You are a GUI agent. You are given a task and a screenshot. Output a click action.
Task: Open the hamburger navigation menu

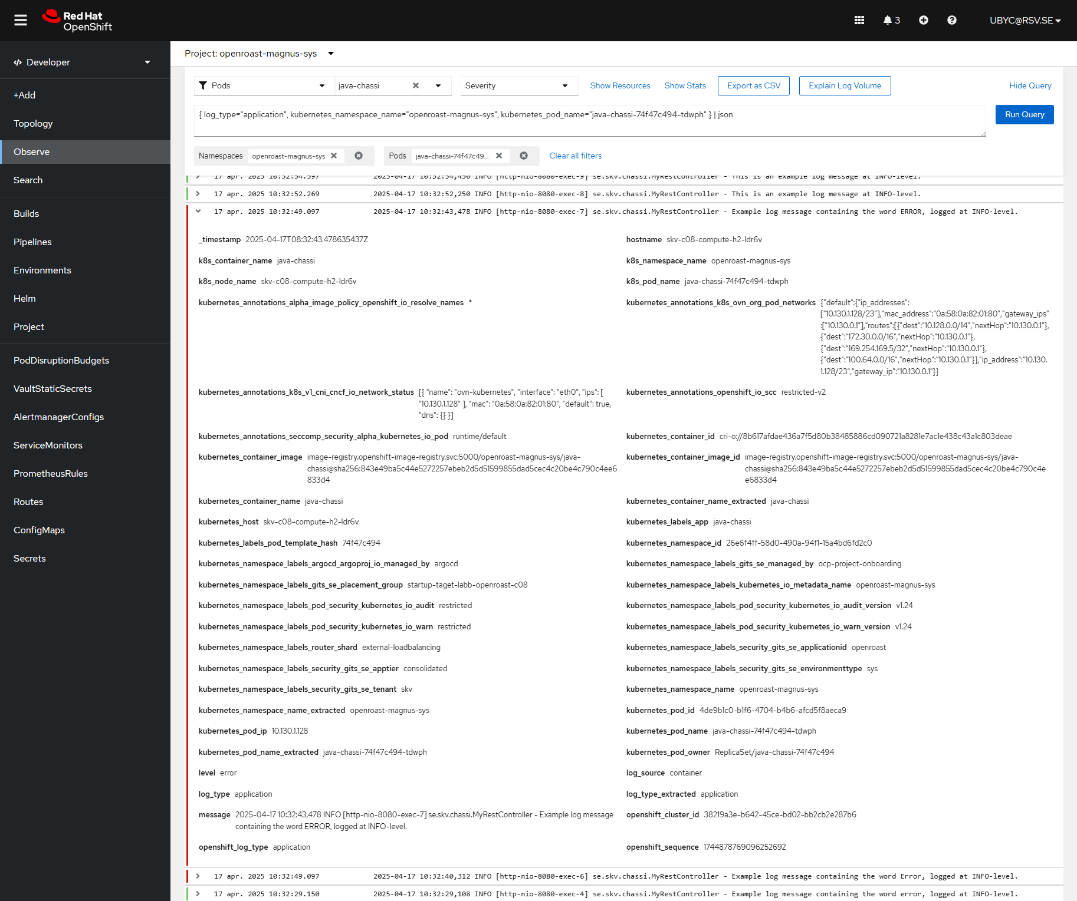(21, 21)
